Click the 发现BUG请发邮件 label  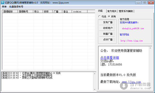coord(129,23)
